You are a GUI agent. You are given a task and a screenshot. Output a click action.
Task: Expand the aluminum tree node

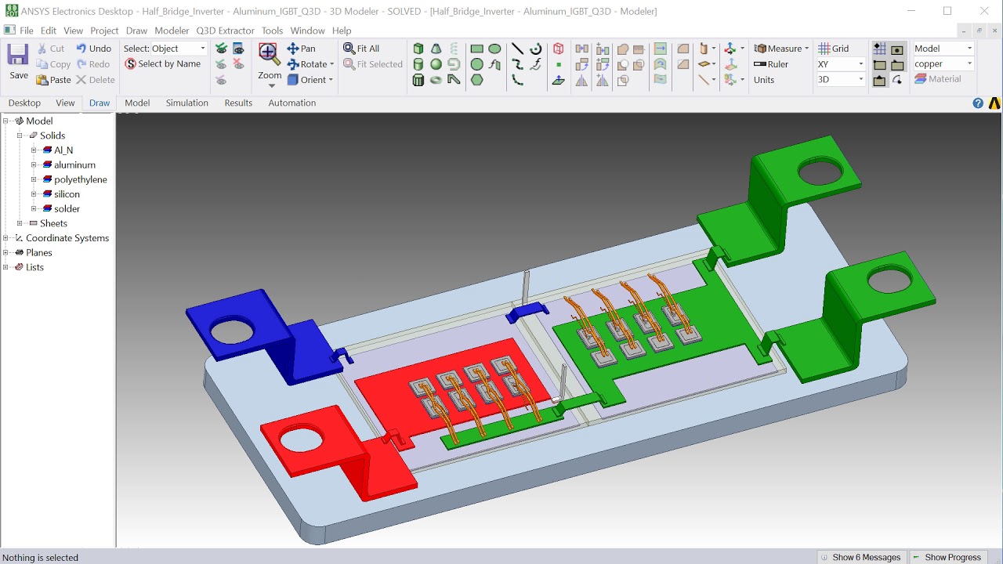pos(34,165)
